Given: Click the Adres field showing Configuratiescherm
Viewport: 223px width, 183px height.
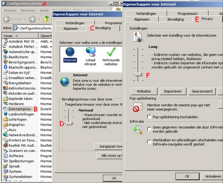Looking at the screenshot, I should (x=32, y=28).
